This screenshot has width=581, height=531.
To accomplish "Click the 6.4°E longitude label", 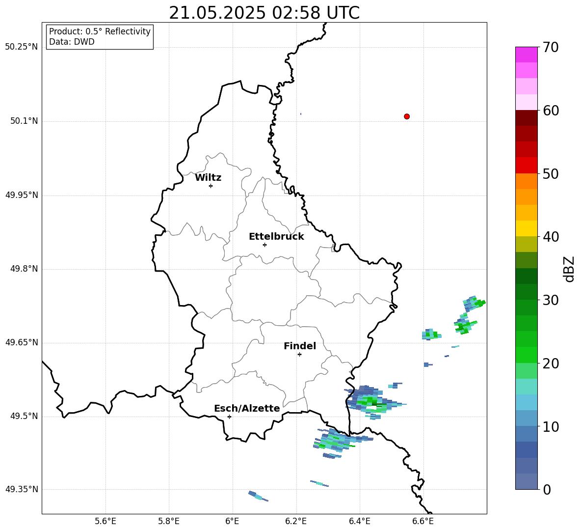I will [x=359, y=522].
